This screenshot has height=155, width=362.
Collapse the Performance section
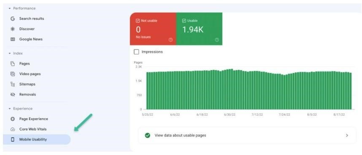pyautogui.click(x=10, y=8)
